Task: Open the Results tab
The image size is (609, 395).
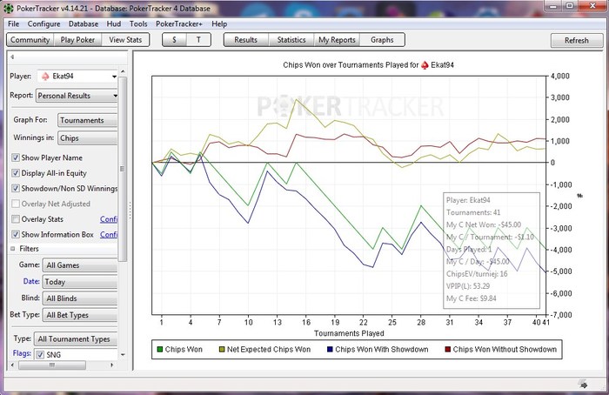Action: coord(246,40)
